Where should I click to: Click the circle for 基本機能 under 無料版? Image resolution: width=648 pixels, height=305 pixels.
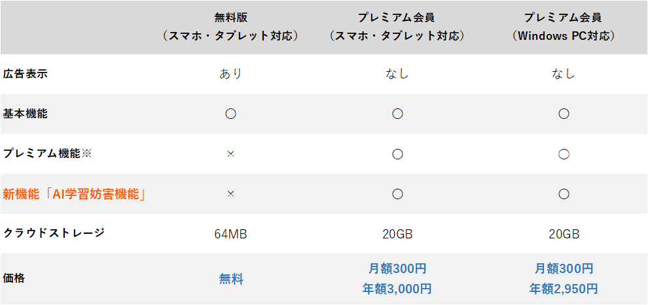pyautogui.click(x=230, y=114)
